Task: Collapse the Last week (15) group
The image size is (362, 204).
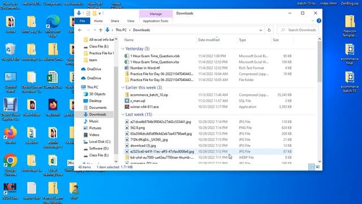Action: pyautogui.click(x=123, y=114)
